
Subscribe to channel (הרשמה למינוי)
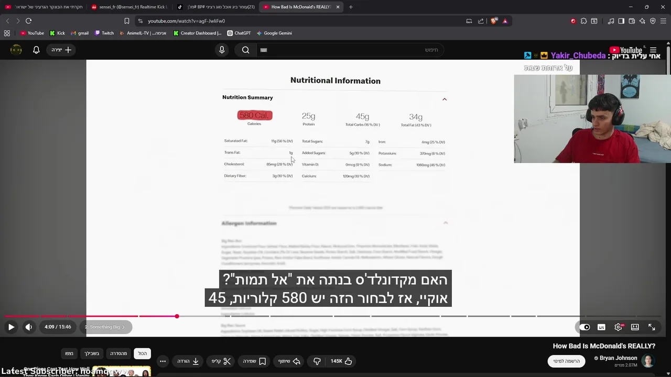coord(567,361)
